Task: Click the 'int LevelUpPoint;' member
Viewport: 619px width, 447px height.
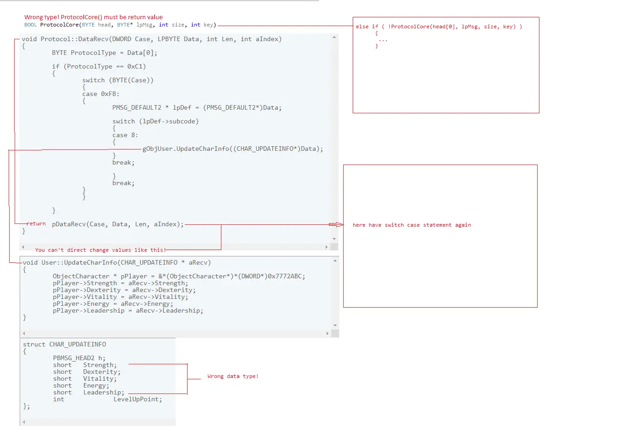Action: pos(108,399)
